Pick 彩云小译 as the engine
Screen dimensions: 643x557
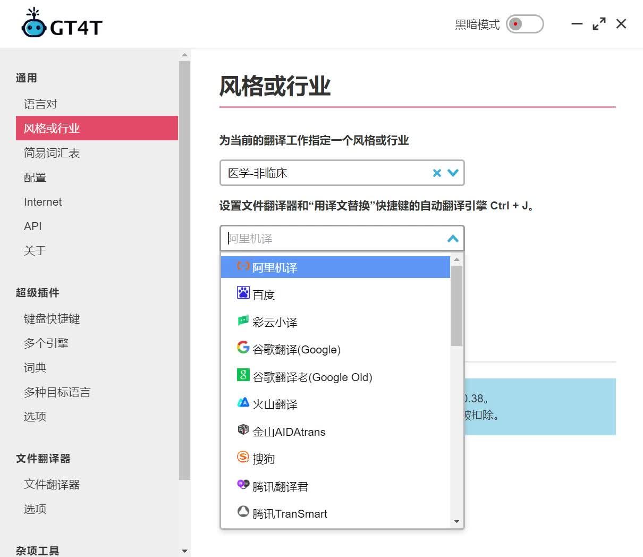(x=276, y=322)
